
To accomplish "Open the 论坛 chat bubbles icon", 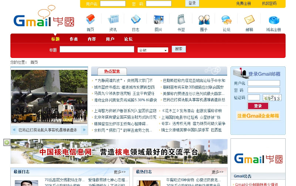I will [x=226, y=20].
